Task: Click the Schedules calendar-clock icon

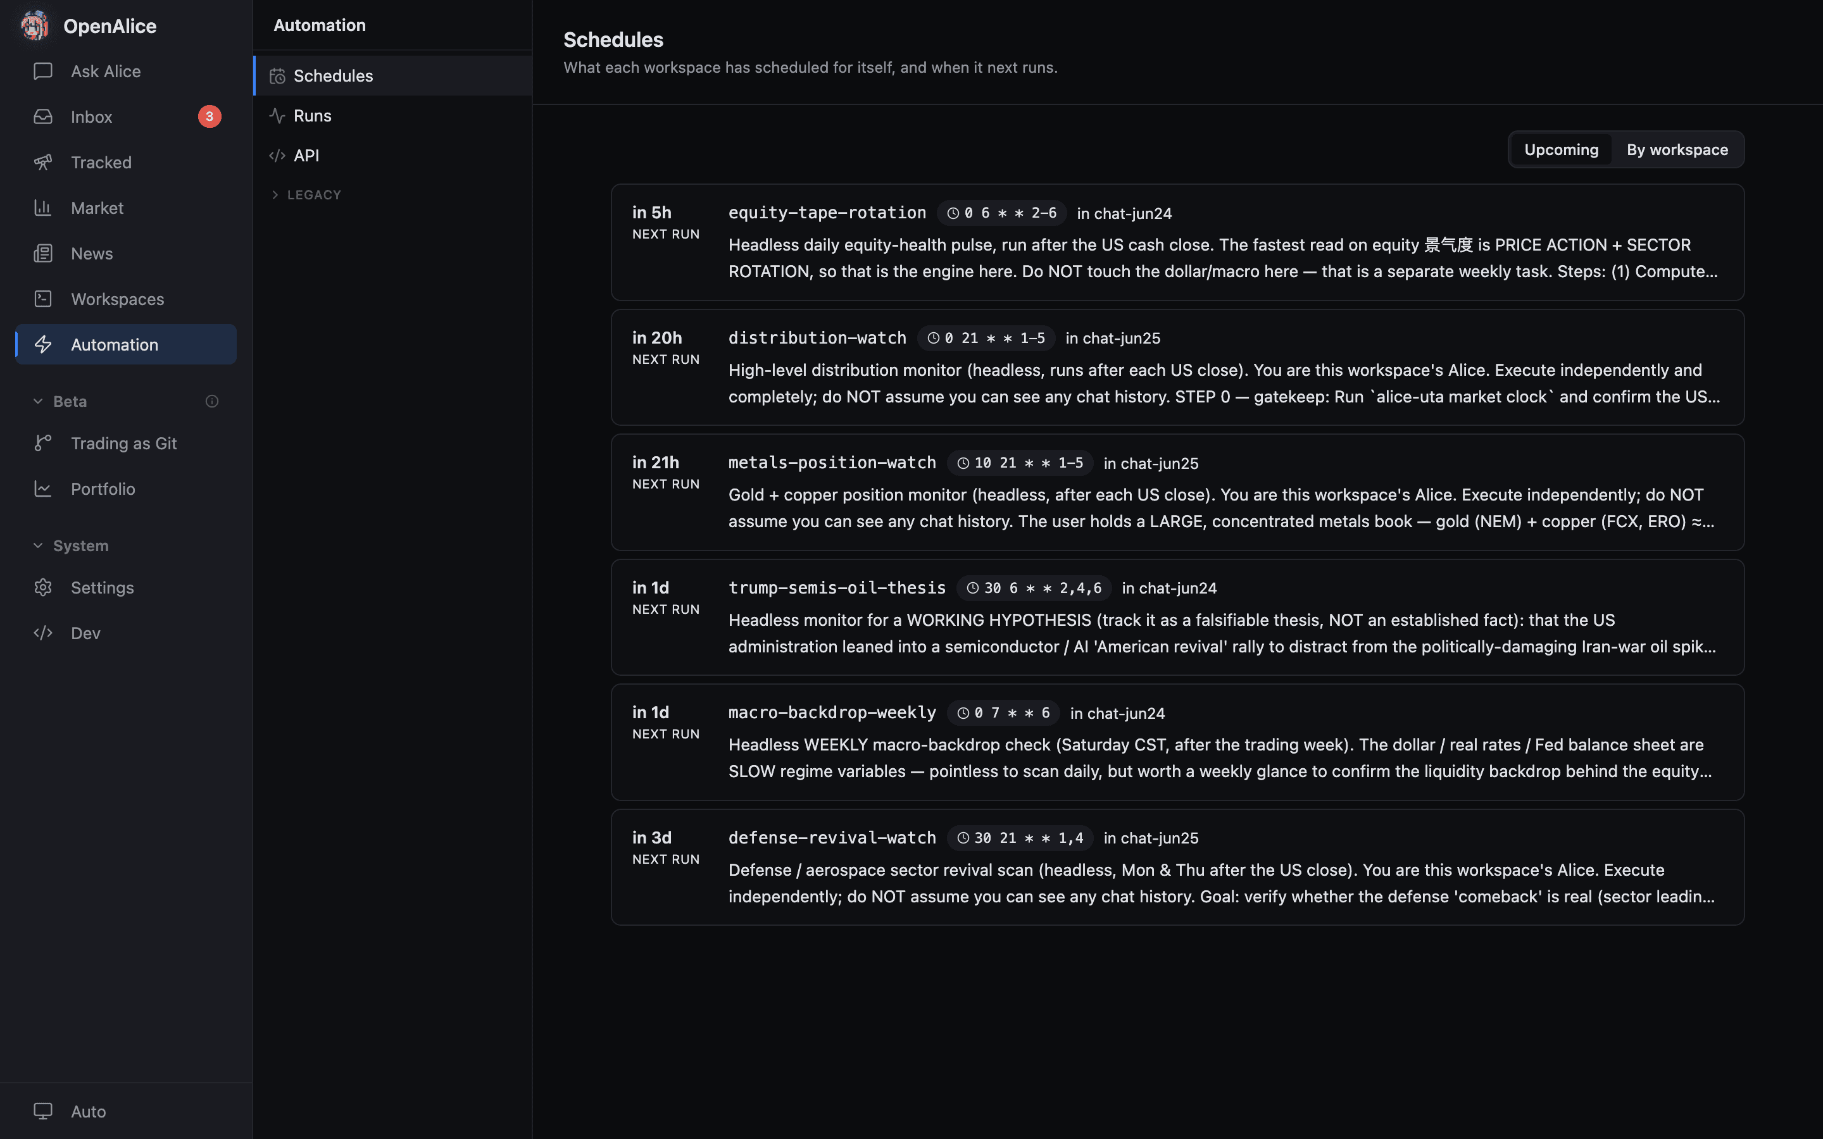Action: [277, 76]
